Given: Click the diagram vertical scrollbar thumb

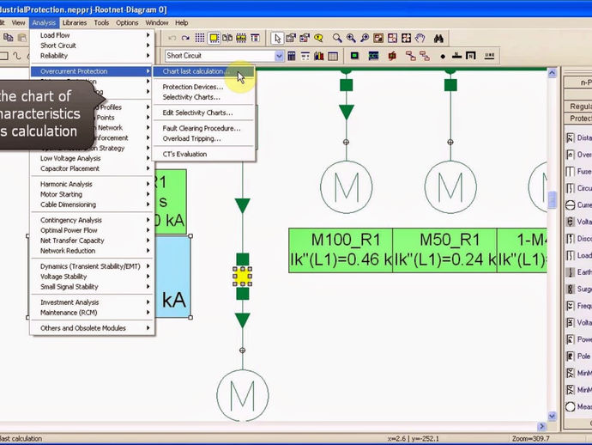Looking at the screenshot, I should pyautogui.click(x=552, y=199).
